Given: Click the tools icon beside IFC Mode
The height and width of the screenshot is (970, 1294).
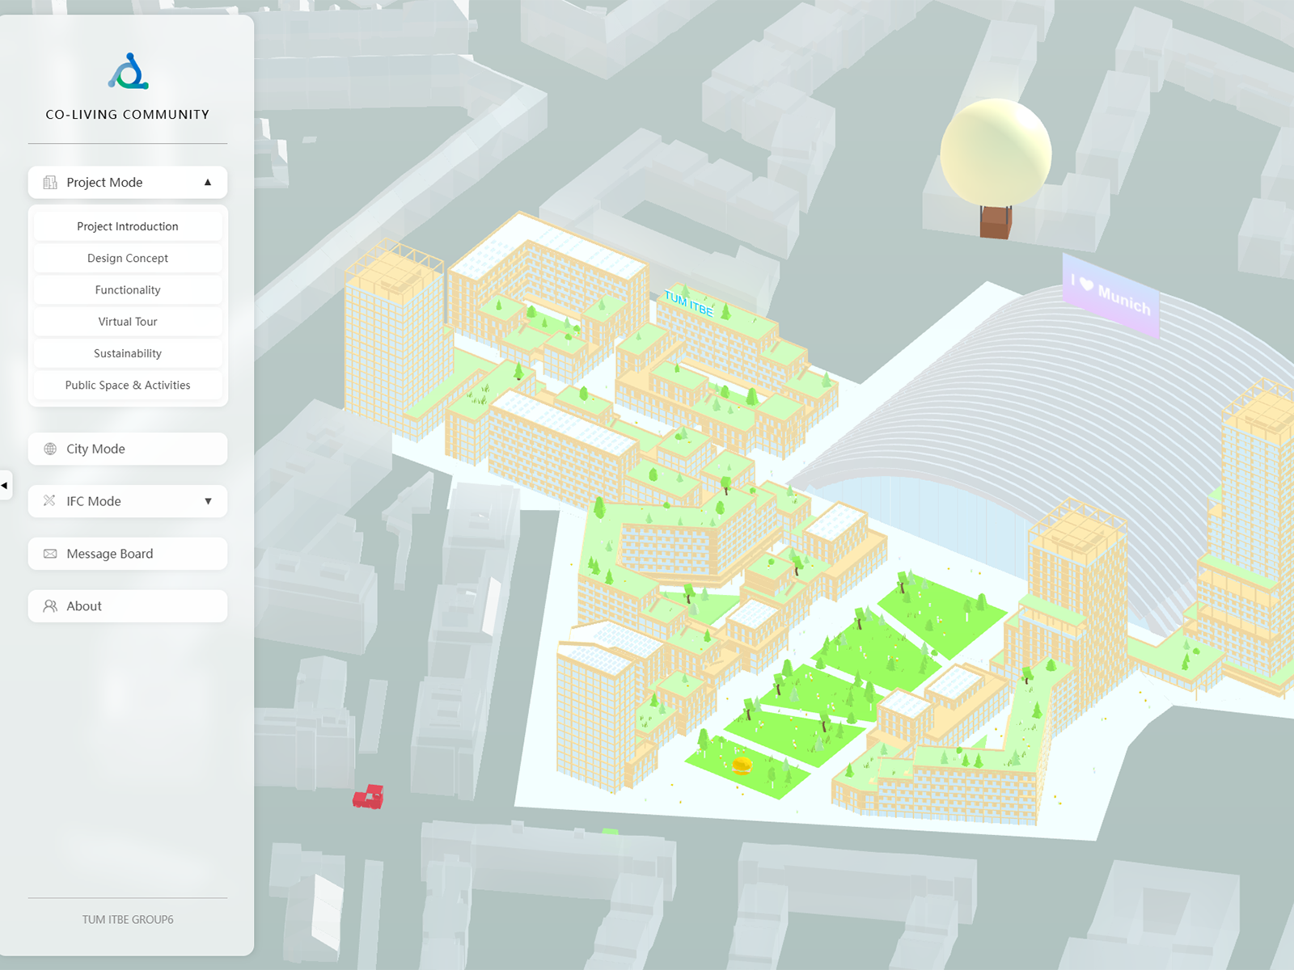Looking at the screenshot, I should [50, 501].
